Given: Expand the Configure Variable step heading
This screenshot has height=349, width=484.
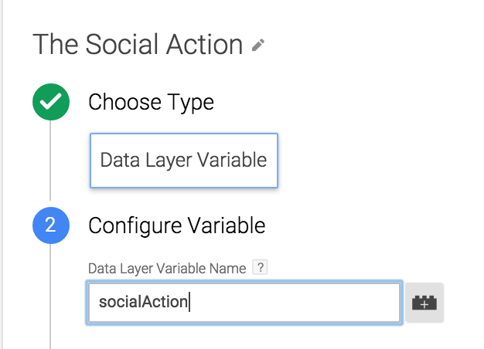Looking at the screenshot, I should [x=177, y=225].
